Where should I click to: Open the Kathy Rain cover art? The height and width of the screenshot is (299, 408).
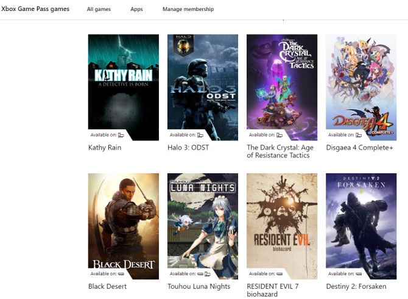(124, 87)
